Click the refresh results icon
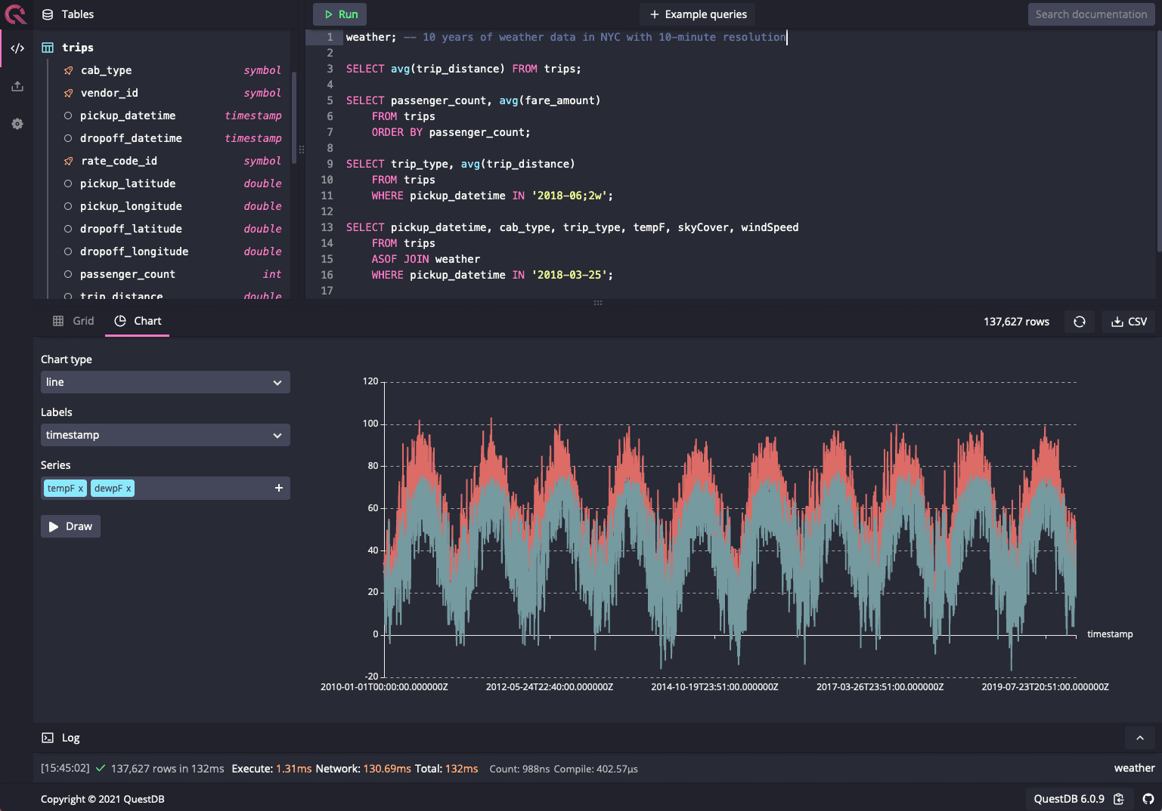The width and height of the screenshot is (1162, 811). (1079, 322)
